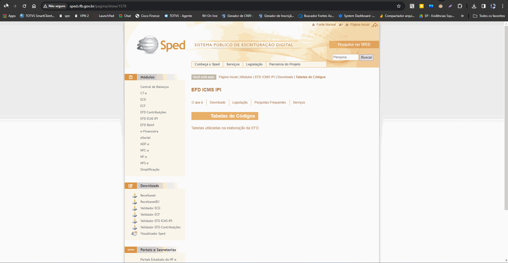Open Parceiros do Projeto menu
Image resolution: width=508 pixels, height=263 pixels.
pos(285,64)
